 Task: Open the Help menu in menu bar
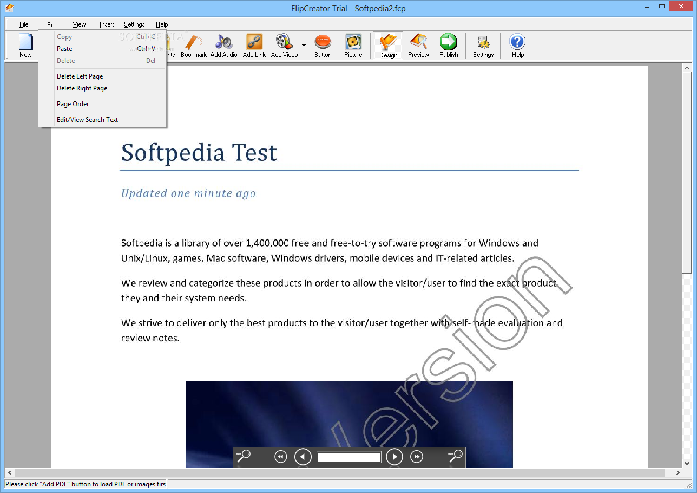162,24
